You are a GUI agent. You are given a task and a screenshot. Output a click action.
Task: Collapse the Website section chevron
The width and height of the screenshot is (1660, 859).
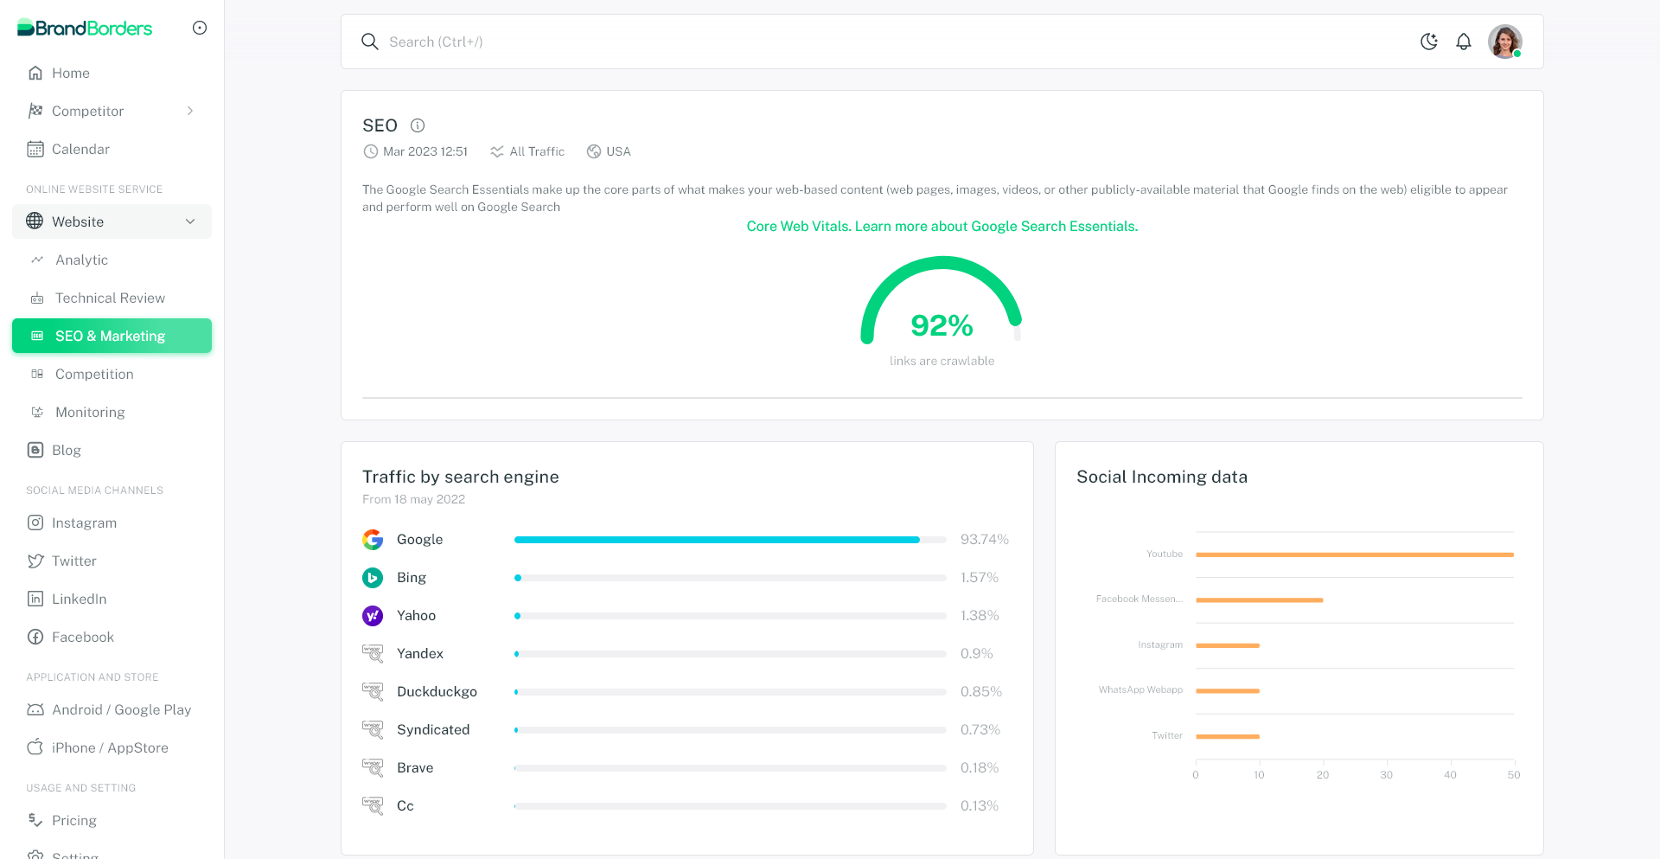click(190, 221)
